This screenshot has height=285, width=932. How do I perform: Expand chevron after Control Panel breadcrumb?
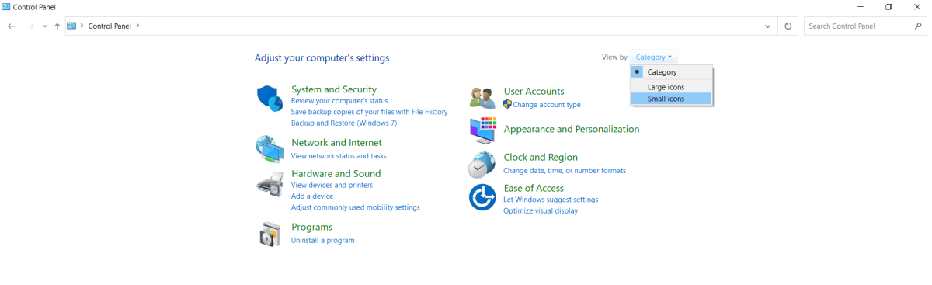(x=138, y=26)
